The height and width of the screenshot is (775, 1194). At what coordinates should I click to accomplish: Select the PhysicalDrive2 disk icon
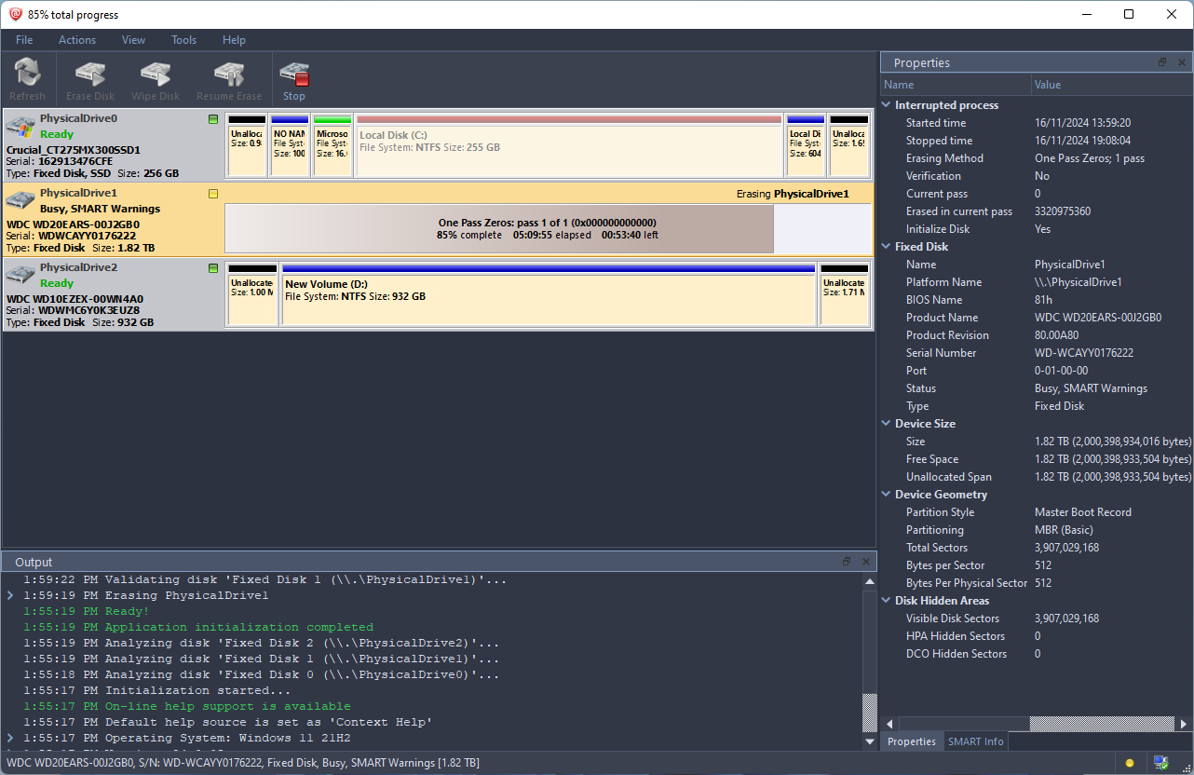[21, 277]
